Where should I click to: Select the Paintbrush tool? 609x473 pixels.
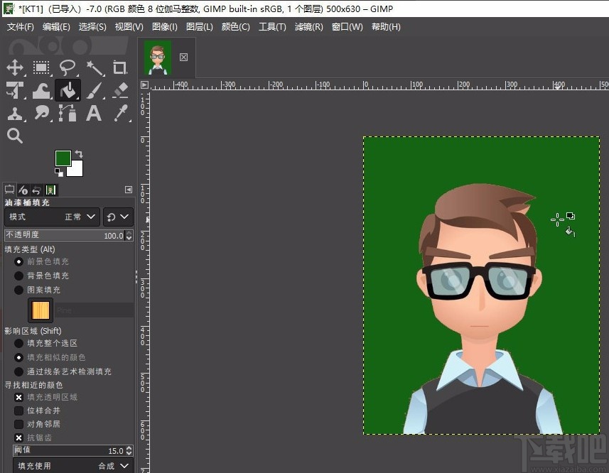click(95, 91)
